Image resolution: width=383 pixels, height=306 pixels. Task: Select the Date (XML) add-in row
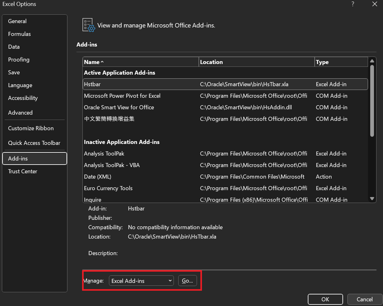[x=225, y=177]
